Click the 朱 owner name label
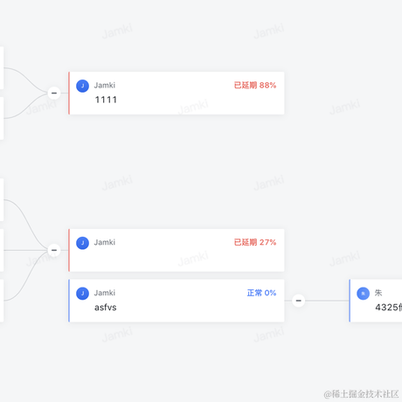 pyautogui.click(x=378, y=293)
